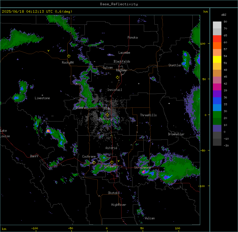Click the Drumheller town label

pos(176,134)
